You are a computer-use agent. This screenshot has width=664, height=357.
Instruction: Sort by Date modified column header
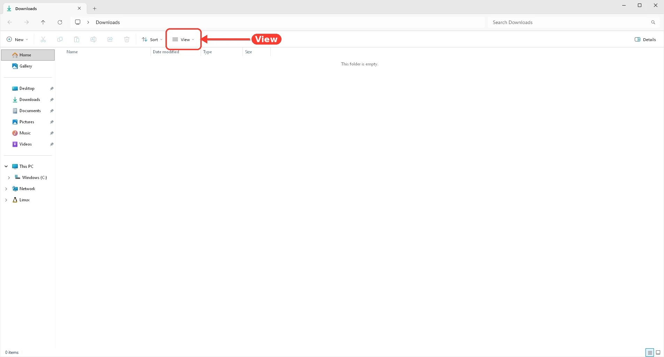(x=176, y=52)
